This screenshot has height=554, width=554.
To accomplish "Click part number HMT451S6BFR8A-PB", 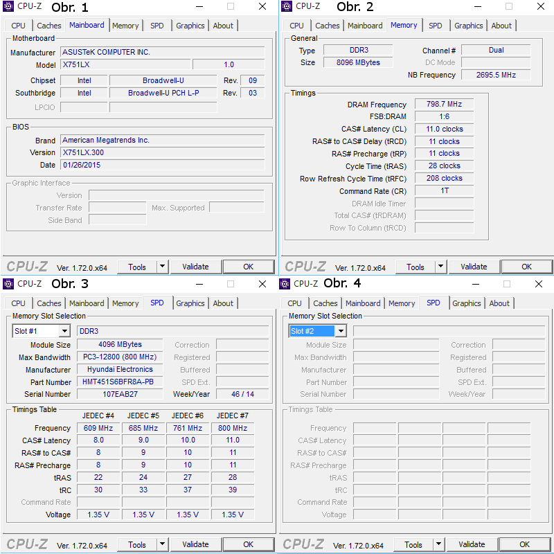I will (x=120, y=382).
